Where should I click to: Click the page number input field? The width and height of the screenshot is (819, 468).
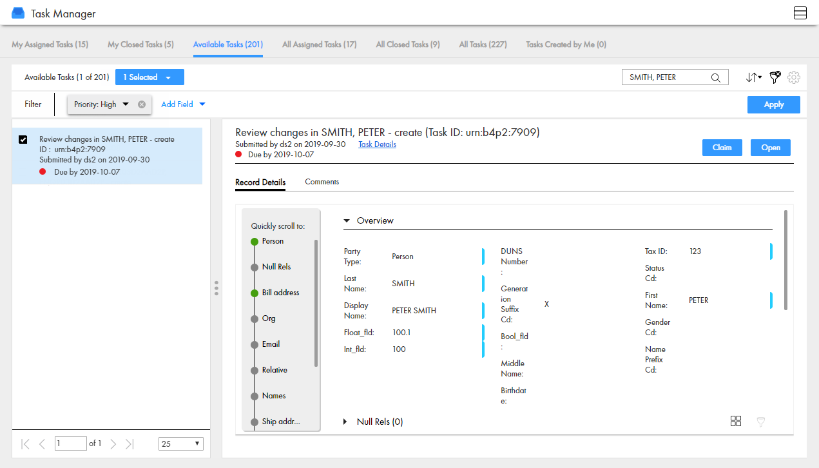click(70, 444)
